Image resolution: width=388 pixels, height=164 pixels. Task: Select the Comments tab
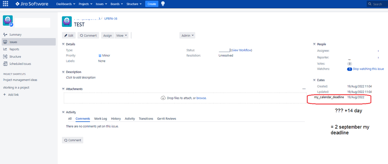(83, 119)
